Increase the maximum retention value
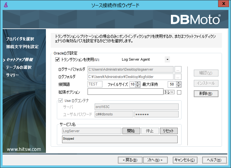The width and height of the screenshot is (231, 168). click(179, 83)
